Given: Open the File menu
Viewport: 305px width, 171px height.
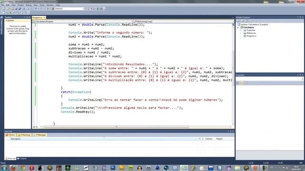Looking at the screenshot, I should pyautogui.click(x=2, y=5).
